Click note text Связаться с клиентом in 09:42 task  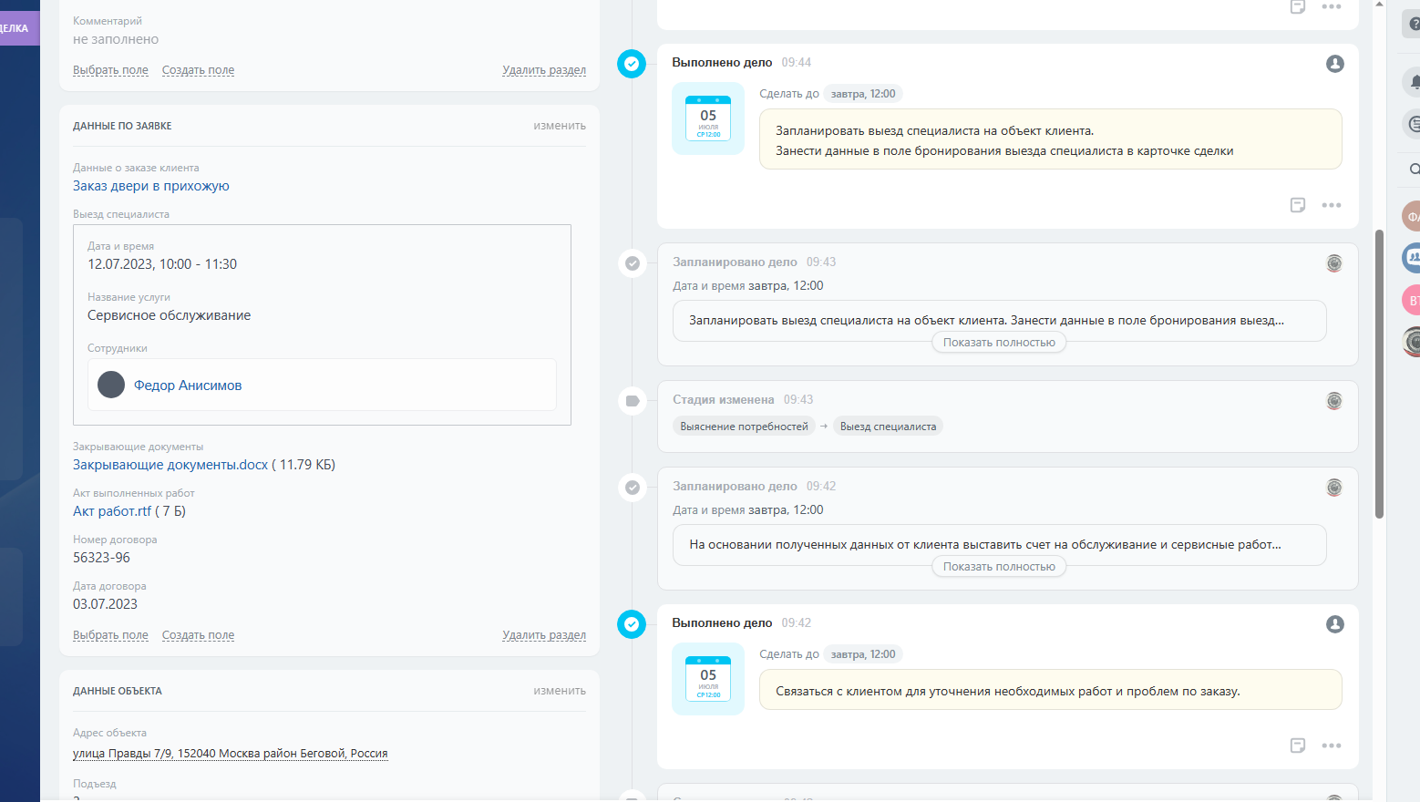(1007, 692)
